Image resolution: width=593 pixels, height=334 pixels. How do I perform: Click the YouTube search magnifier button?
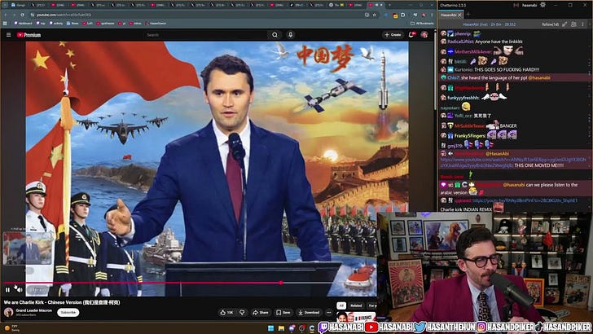pos(275,35)
